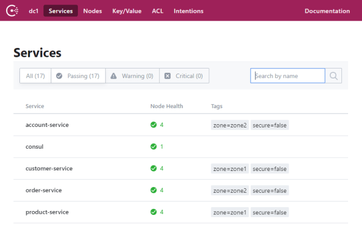Click the Tags column header
The height and width of the screenshot is (235, 362).
coord(216,106)
